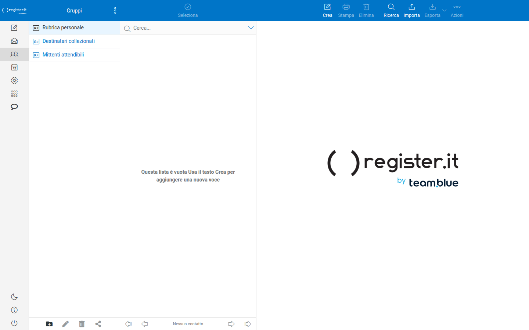
Task: Click the magnifier icon in search box
Action: coord(127,28)
